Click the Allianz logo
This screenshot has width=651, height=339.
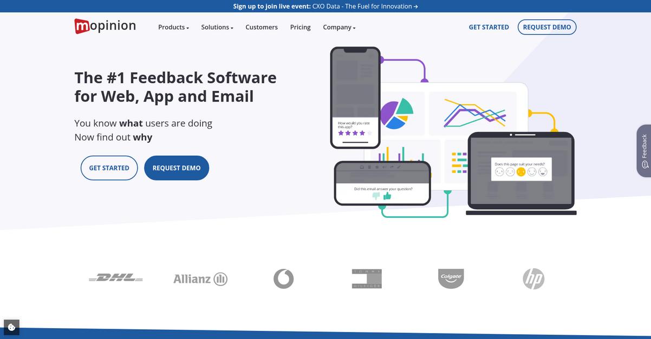pos(200,279)
